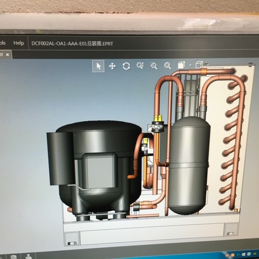This screenshot has height=259, width=259.
Task: Click the view orientation cube icon
Action: pyautogui.click(x=181, y=65)
